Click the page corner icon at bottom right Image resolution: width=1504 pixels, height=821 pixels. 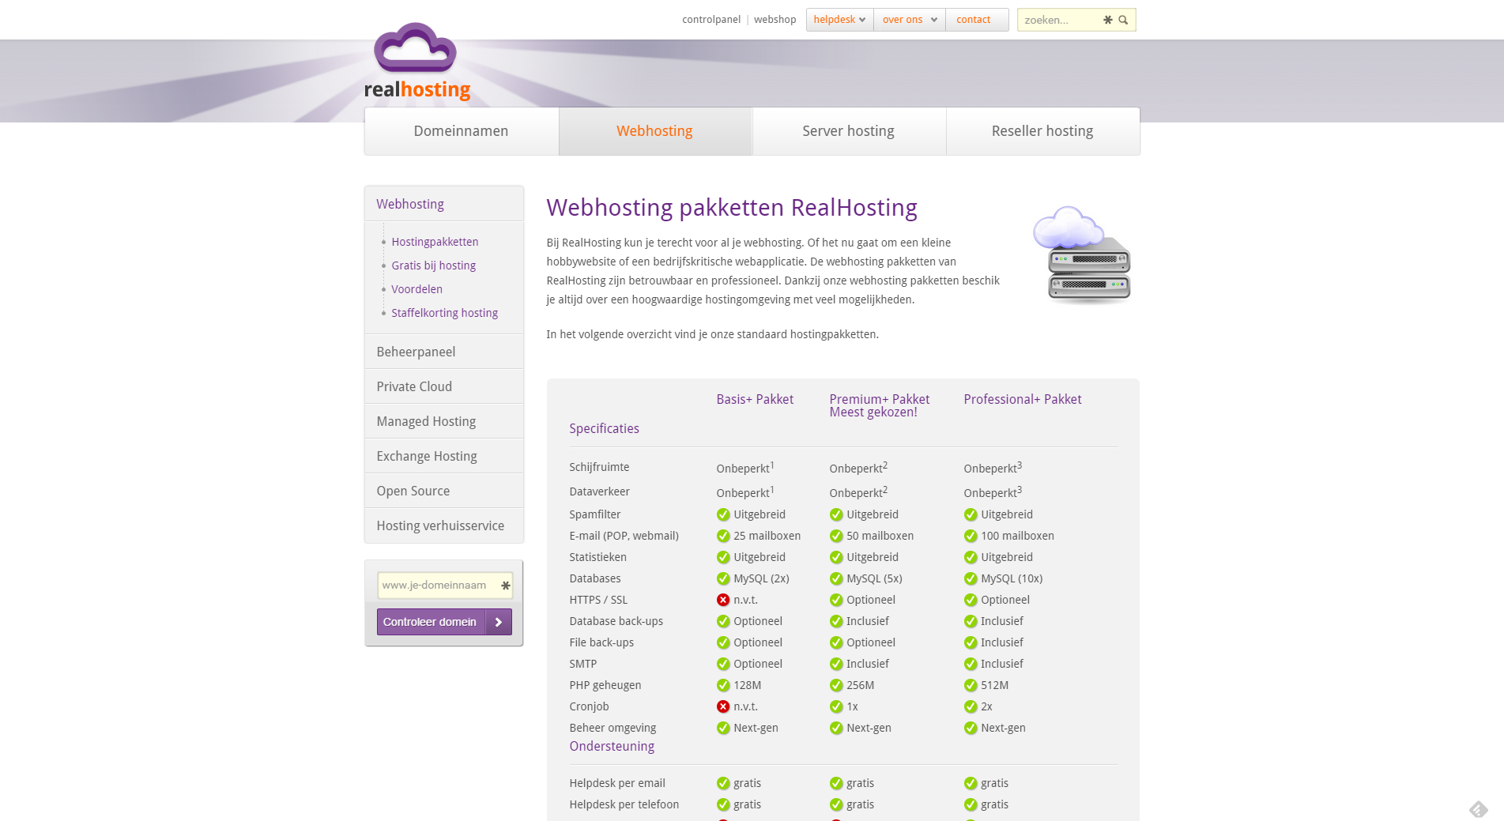pos(1478,808)
